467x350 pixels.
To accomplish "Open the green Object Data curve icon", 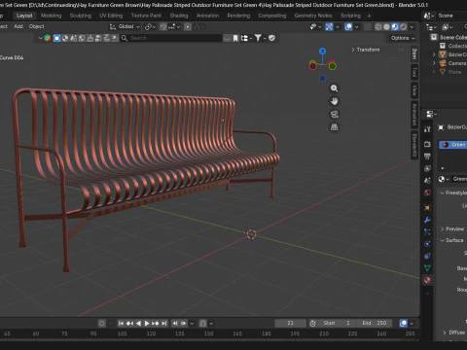I will pos(427,268).
